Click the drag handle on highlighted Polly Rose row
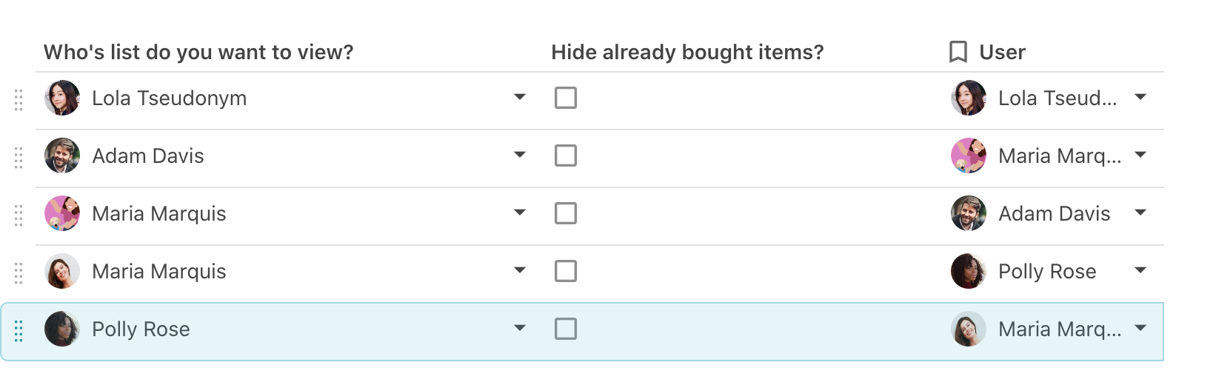This screenshot has height=385, width=1216. pos(19,330)
